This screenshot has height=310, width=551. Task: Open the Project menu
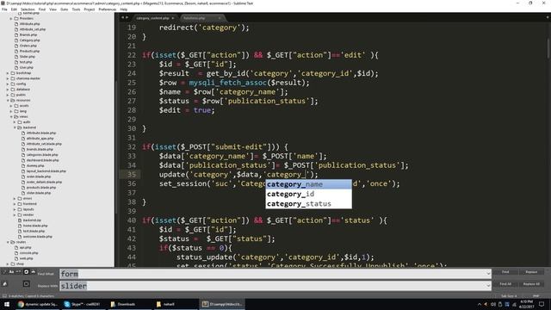click(x=90, y=9)
